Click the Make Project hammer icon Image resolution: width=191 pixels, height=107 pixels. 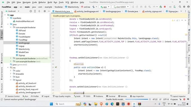click(x=93, y=7)
